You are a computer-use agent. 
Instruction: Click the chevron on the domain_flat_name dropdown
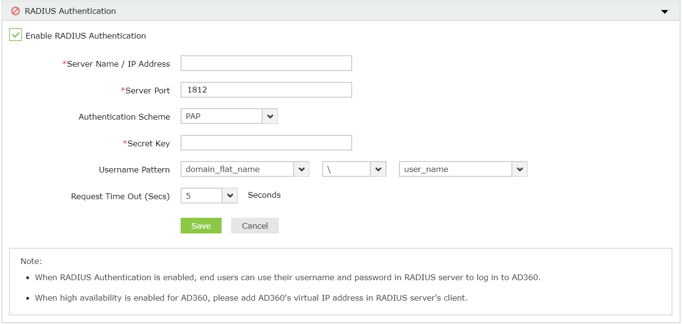tap(302, 169)
